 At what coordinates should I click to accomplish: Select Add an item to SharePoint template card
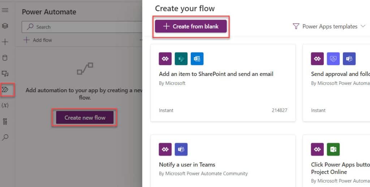click(x=223, y=83)
